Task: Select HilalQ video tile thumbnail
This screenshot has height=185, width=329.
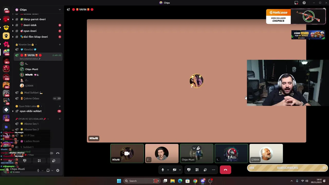Action: tap(127, 153)
